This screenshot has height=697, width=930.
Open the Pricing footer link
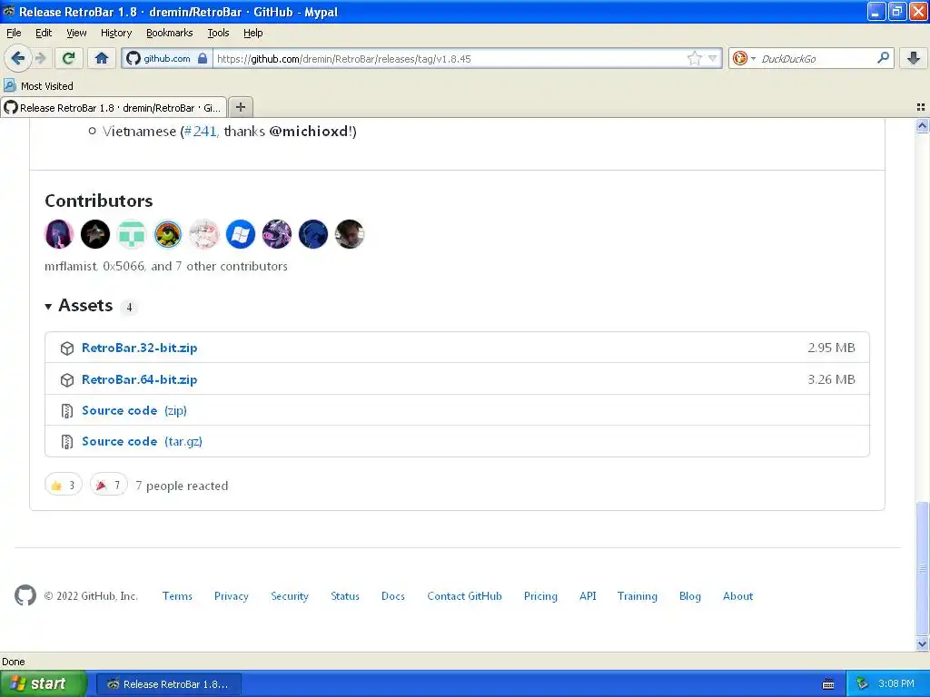click(x=540, y=596)
